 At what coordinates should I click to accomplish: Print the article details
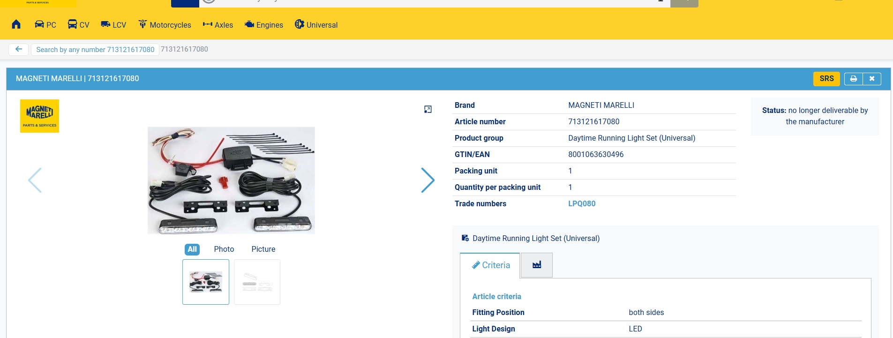[853, 79]
